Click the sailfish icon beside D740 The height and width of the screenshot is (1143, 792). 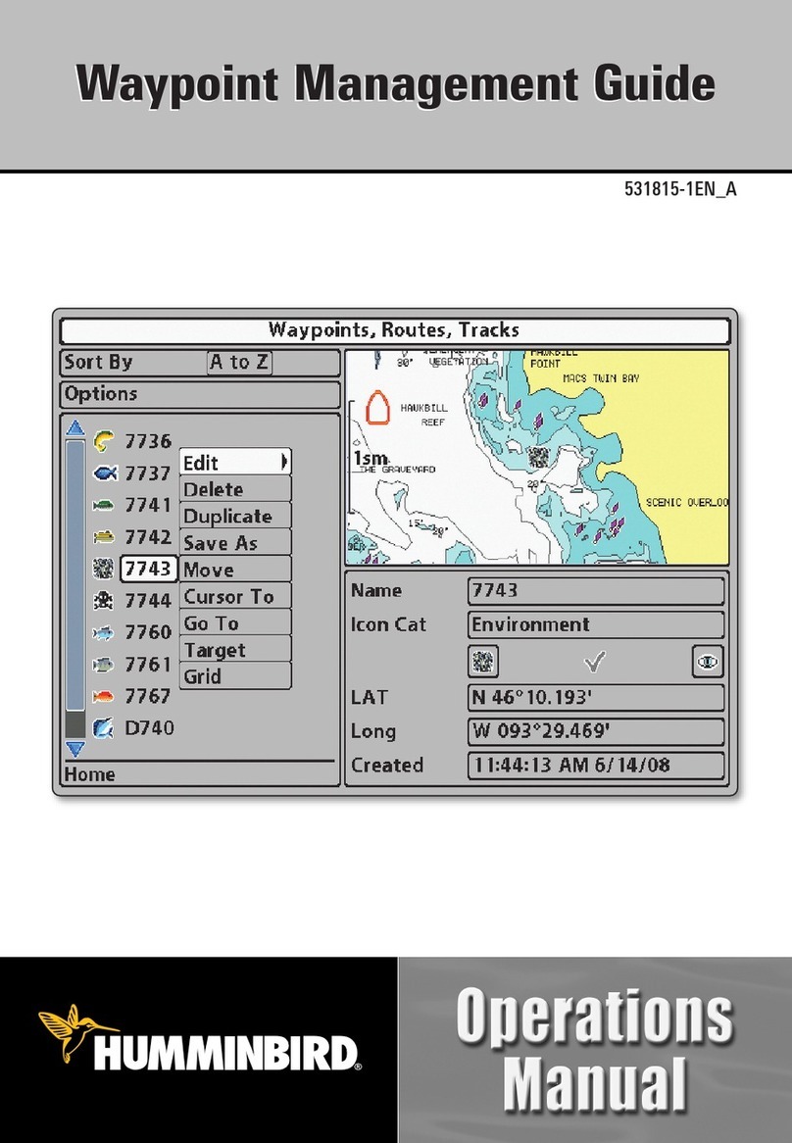tap(104, 727)
